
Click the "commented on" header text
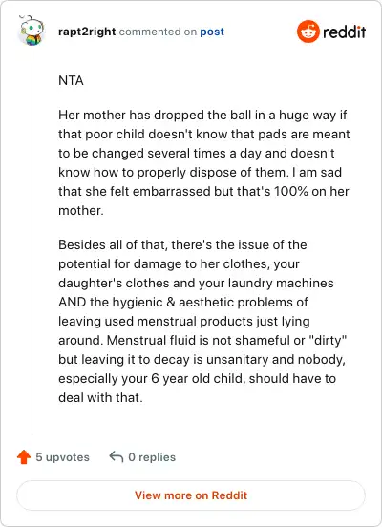[158, 32]
